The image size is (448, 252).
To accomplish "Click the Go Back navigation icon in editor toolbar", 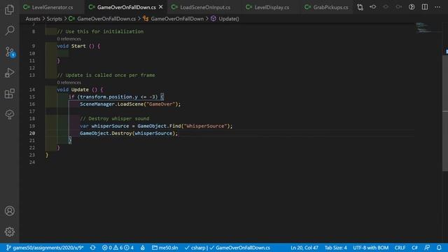I will pyautogui.click(x=373, y=7).
